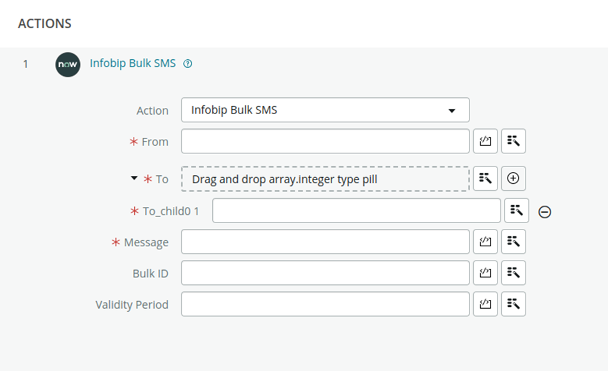Toggle scripting mode on the Validity Period field
The height and width of the screenshot is (371, 608).
pos(485,304)
